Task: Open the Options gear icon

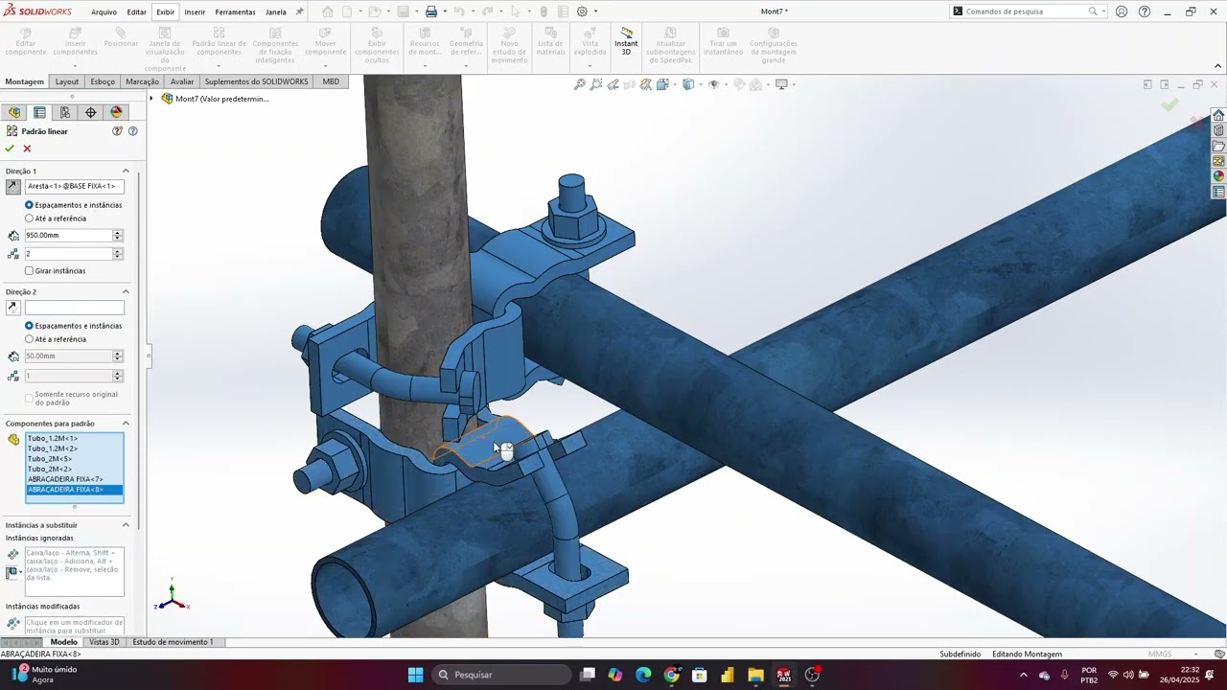Action: point(582,11)
